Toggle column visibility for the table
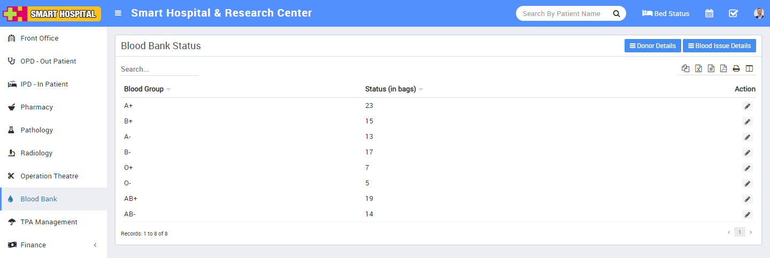Viewport: 770px width, 258px height. (749, 68)
